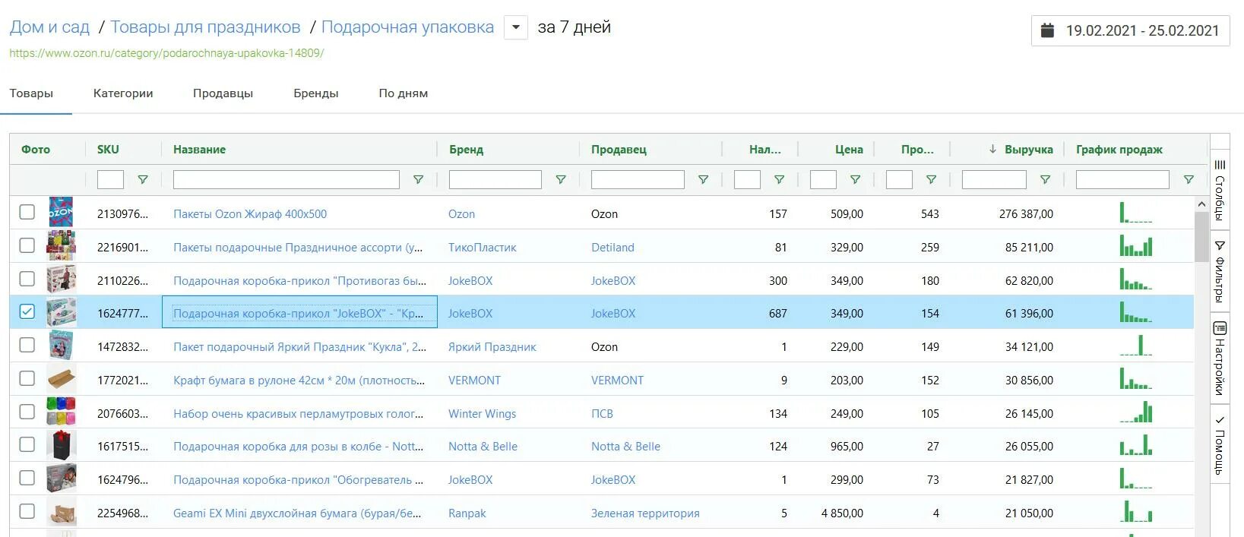Click the Бренд filter input field
Image resolution: width=1244 pixels, height=537 pixels.
tap(495, 179)
